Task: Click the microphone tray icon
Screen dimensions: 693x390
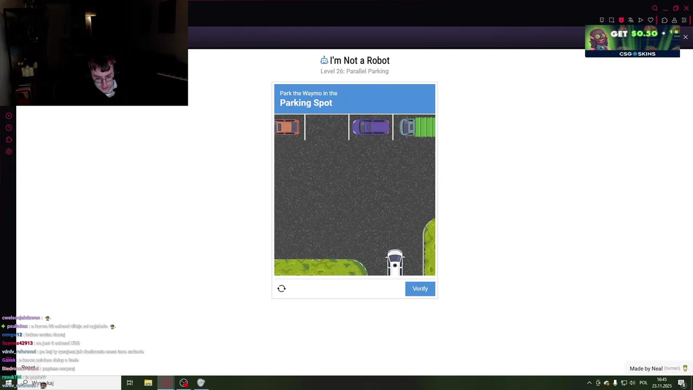Action: pyautogui.click(x=615, y=383)
